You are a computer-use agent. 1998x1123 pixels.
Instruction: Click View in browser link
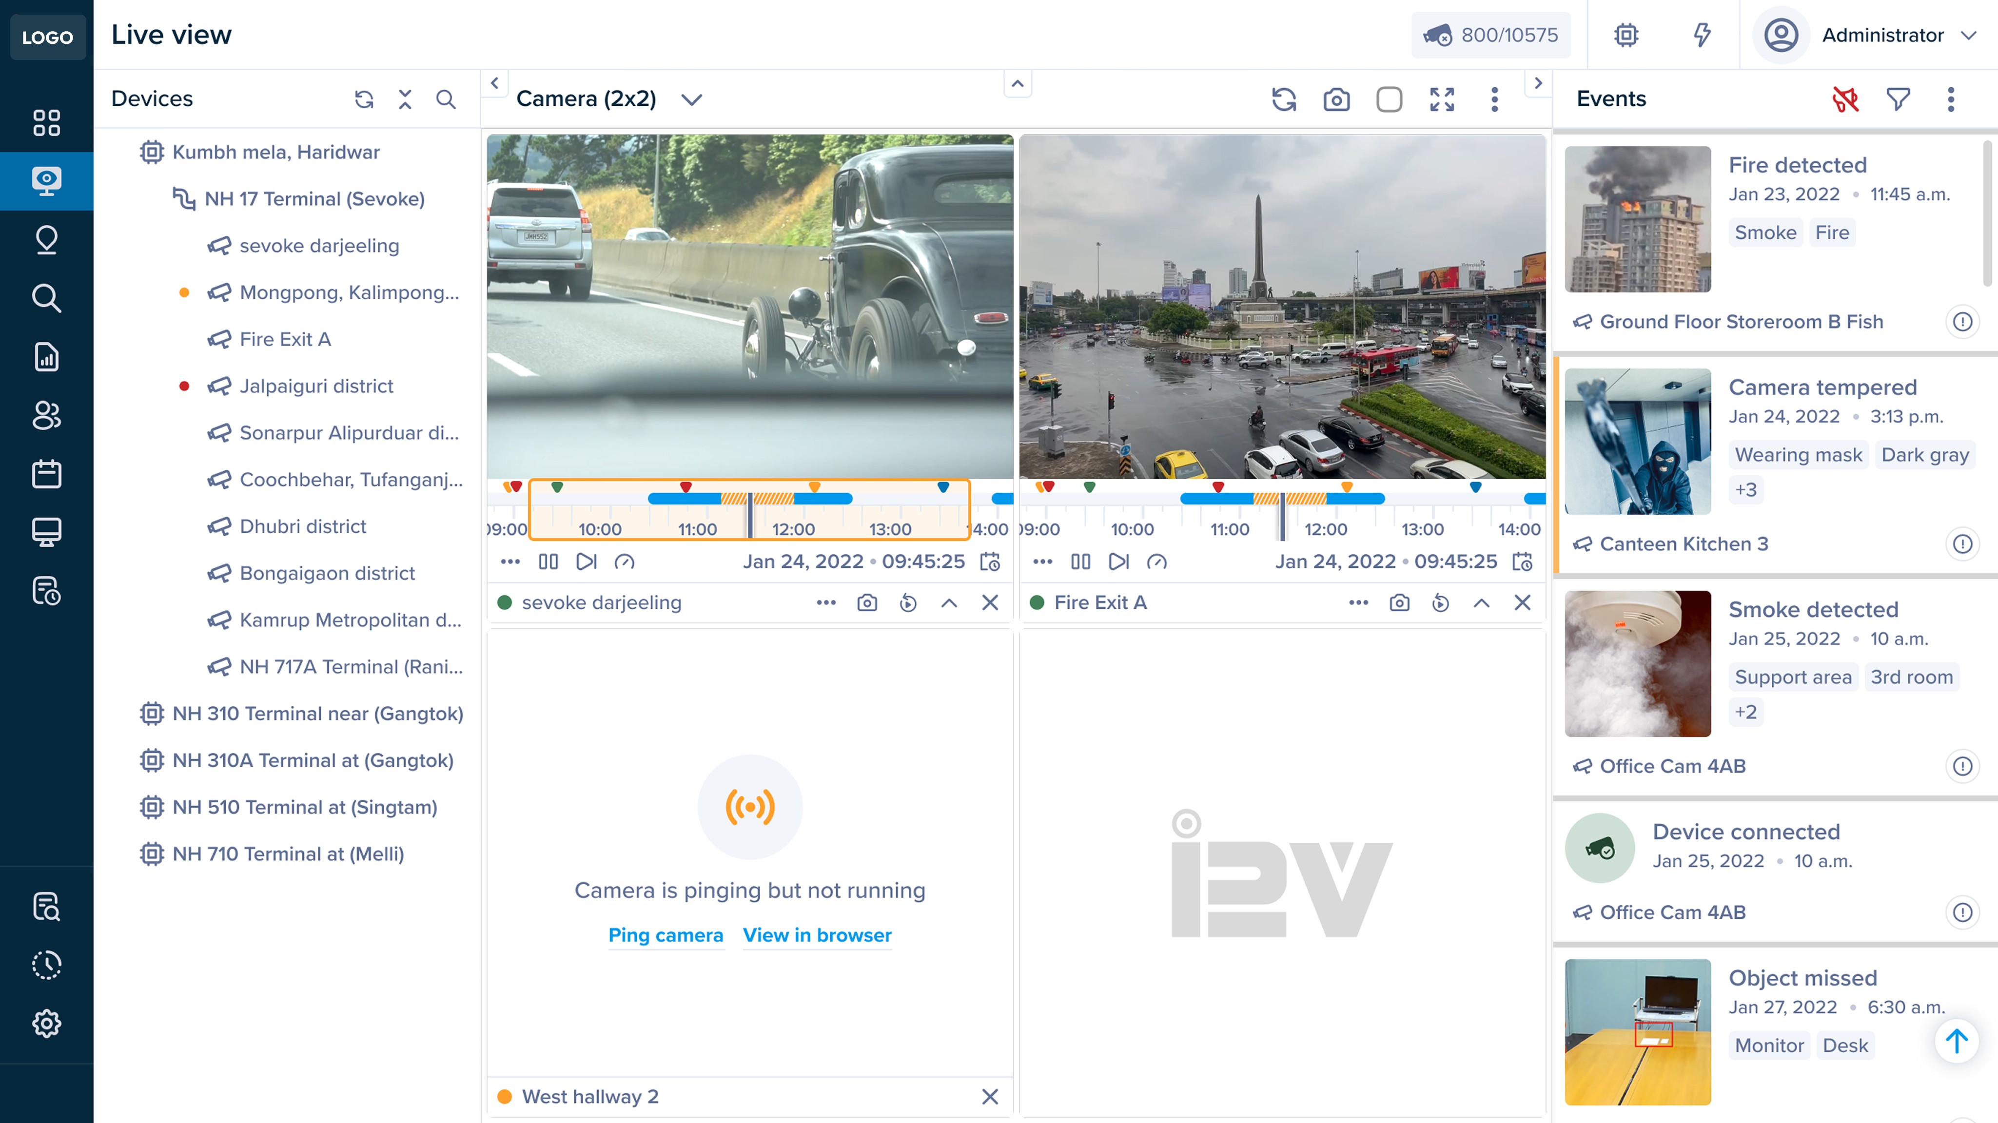817,934
